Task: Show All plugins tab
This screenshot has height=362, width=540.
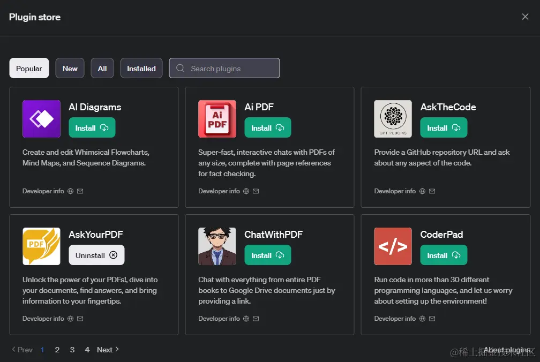Action: coord(102,68)
